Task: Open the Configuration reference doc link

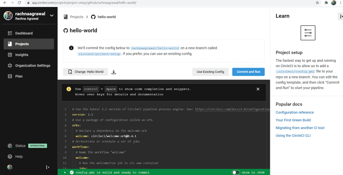Action: 294,113
